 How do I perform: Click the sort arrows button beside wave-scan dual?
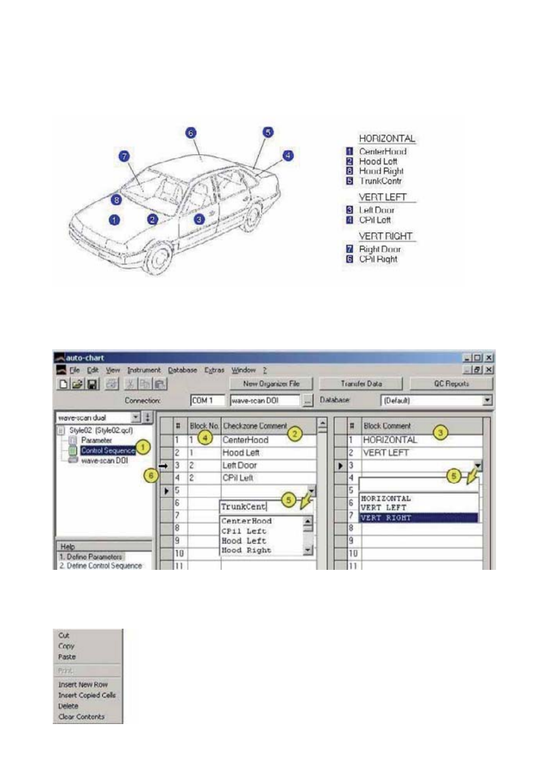[148, 417]
